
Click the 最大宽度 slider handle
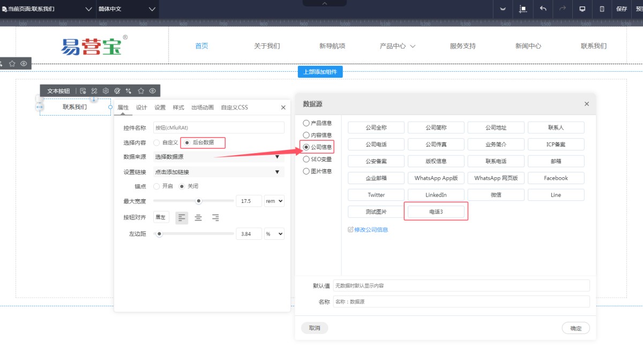[x=198, y=201]
